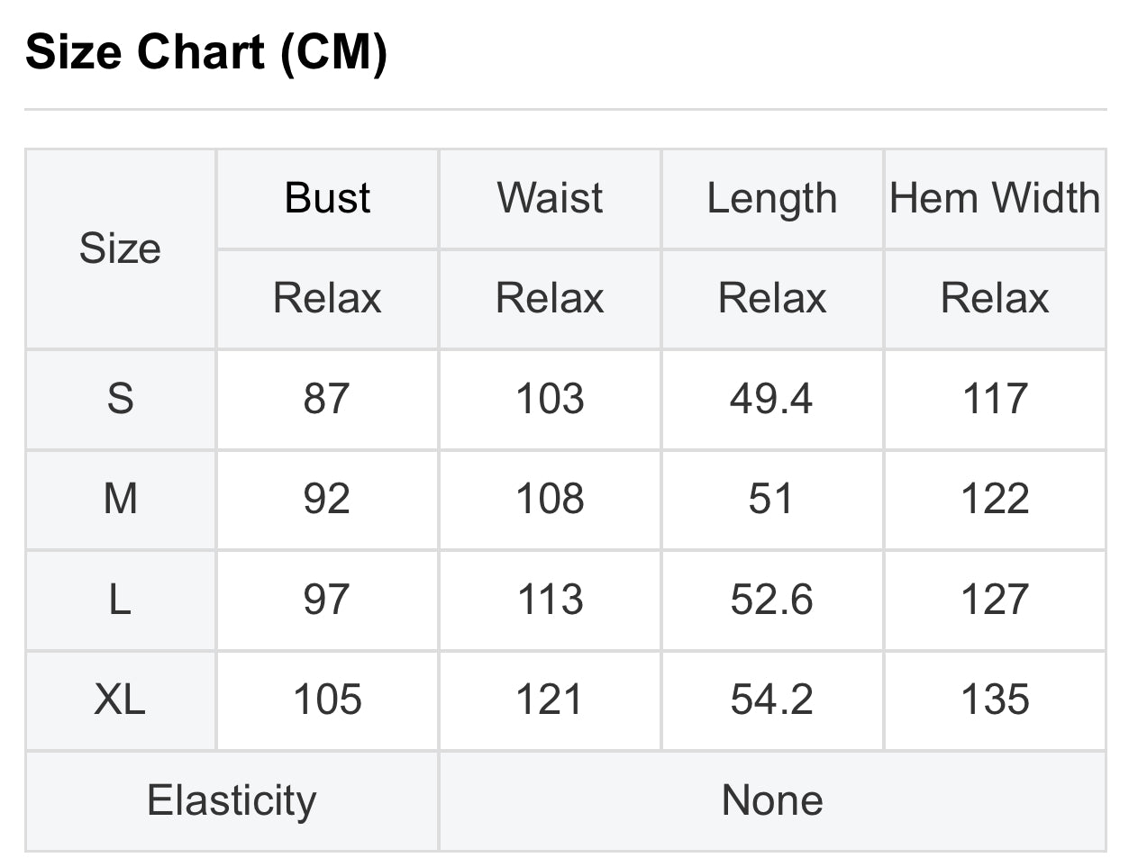The image size is (1129, 867).
Task: Select bust value 87 for size S
Action: coord(327,400)
